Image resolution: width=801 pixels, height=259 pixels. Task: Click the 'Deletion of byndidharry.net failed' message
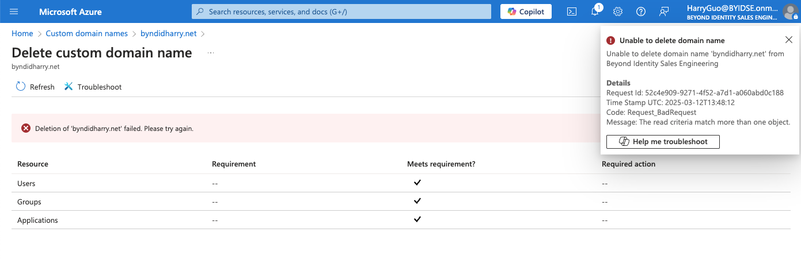(x=114, y=128)
